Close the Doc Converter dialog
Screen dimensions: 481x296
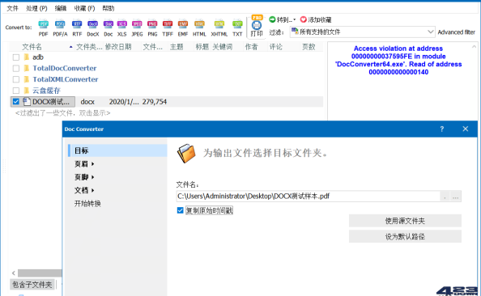(465, 129)
